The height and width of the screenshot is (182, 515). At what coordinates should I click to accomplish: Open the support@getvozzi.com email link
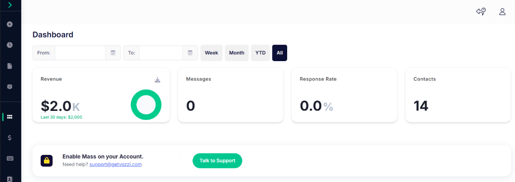pos(116,164)
